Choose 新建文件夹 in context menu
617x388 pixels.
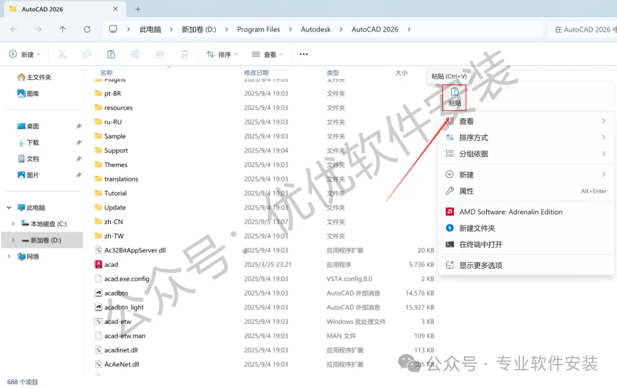coord(526,228)
